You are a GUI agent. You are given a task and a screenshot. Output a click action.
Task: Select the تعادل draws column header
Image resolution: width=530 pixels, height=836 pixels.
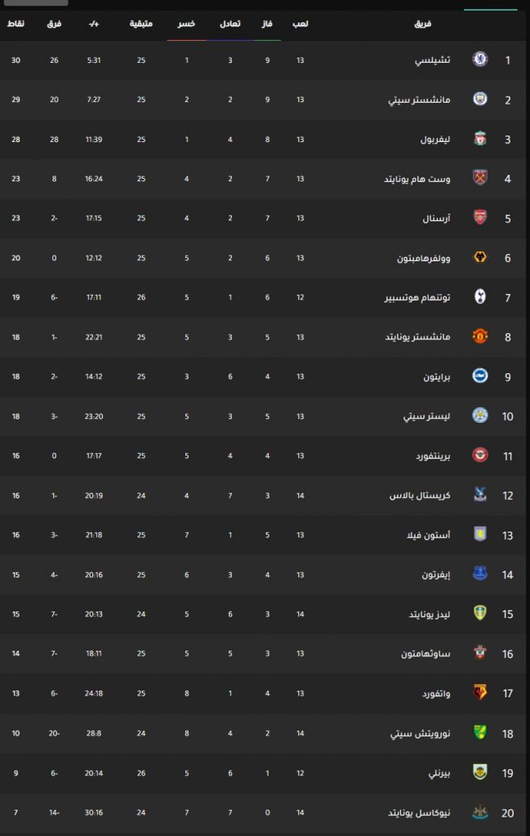click(229, 24)
